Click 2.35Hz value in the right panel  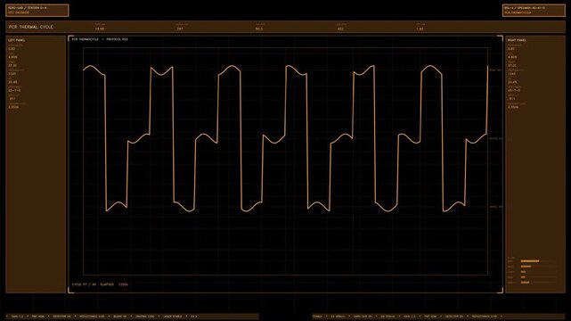[x=513, y=107]
